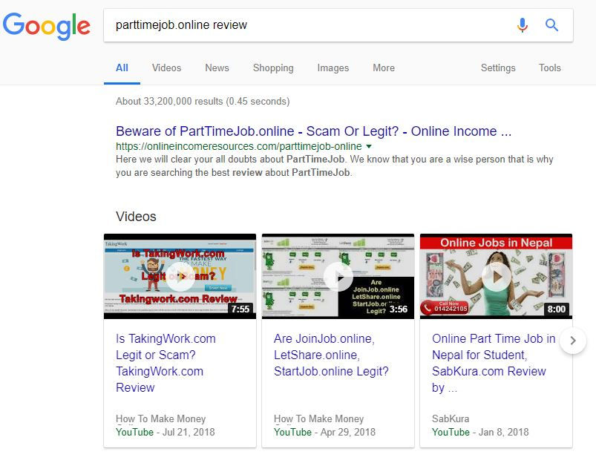The width and height of the screenshot is (596, 463).
Task: Open the News tab
Action: click(217, 68)
